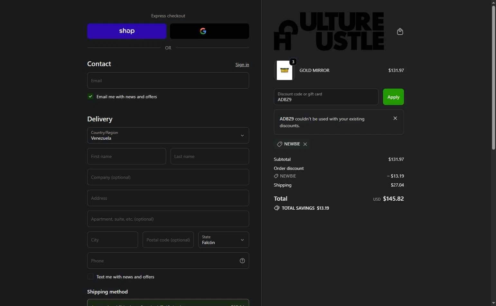Focus the First name field
This screenshot has height=306, width=496.
pos(126,156)
